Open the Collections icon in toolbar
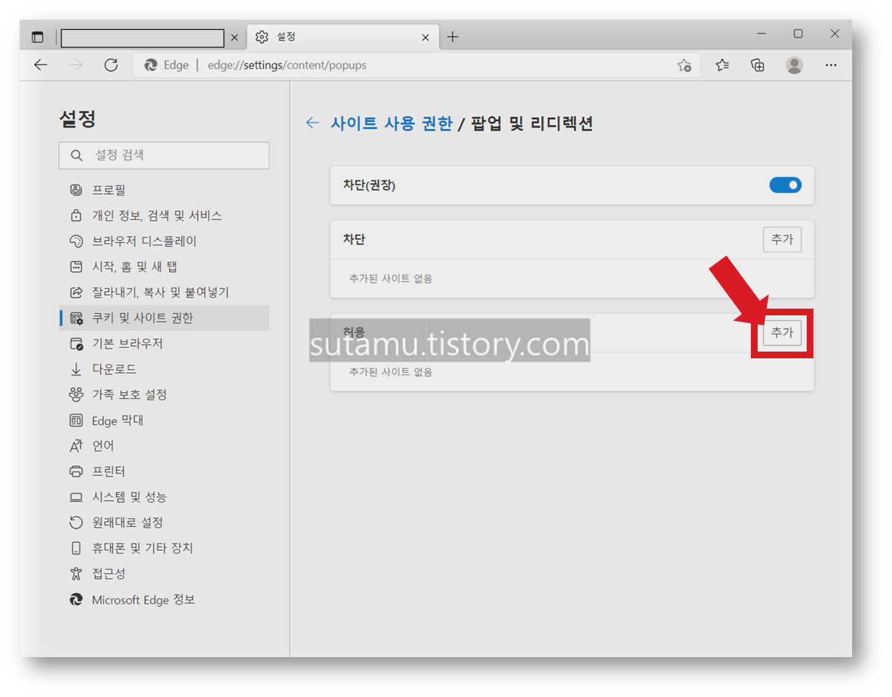 (x=758, y=65)
